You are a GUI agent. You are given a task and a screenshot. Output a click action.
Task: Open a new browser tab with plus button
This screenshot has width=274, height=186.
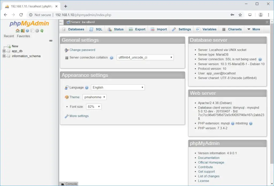pyautogui.click(x=66, y=6)
